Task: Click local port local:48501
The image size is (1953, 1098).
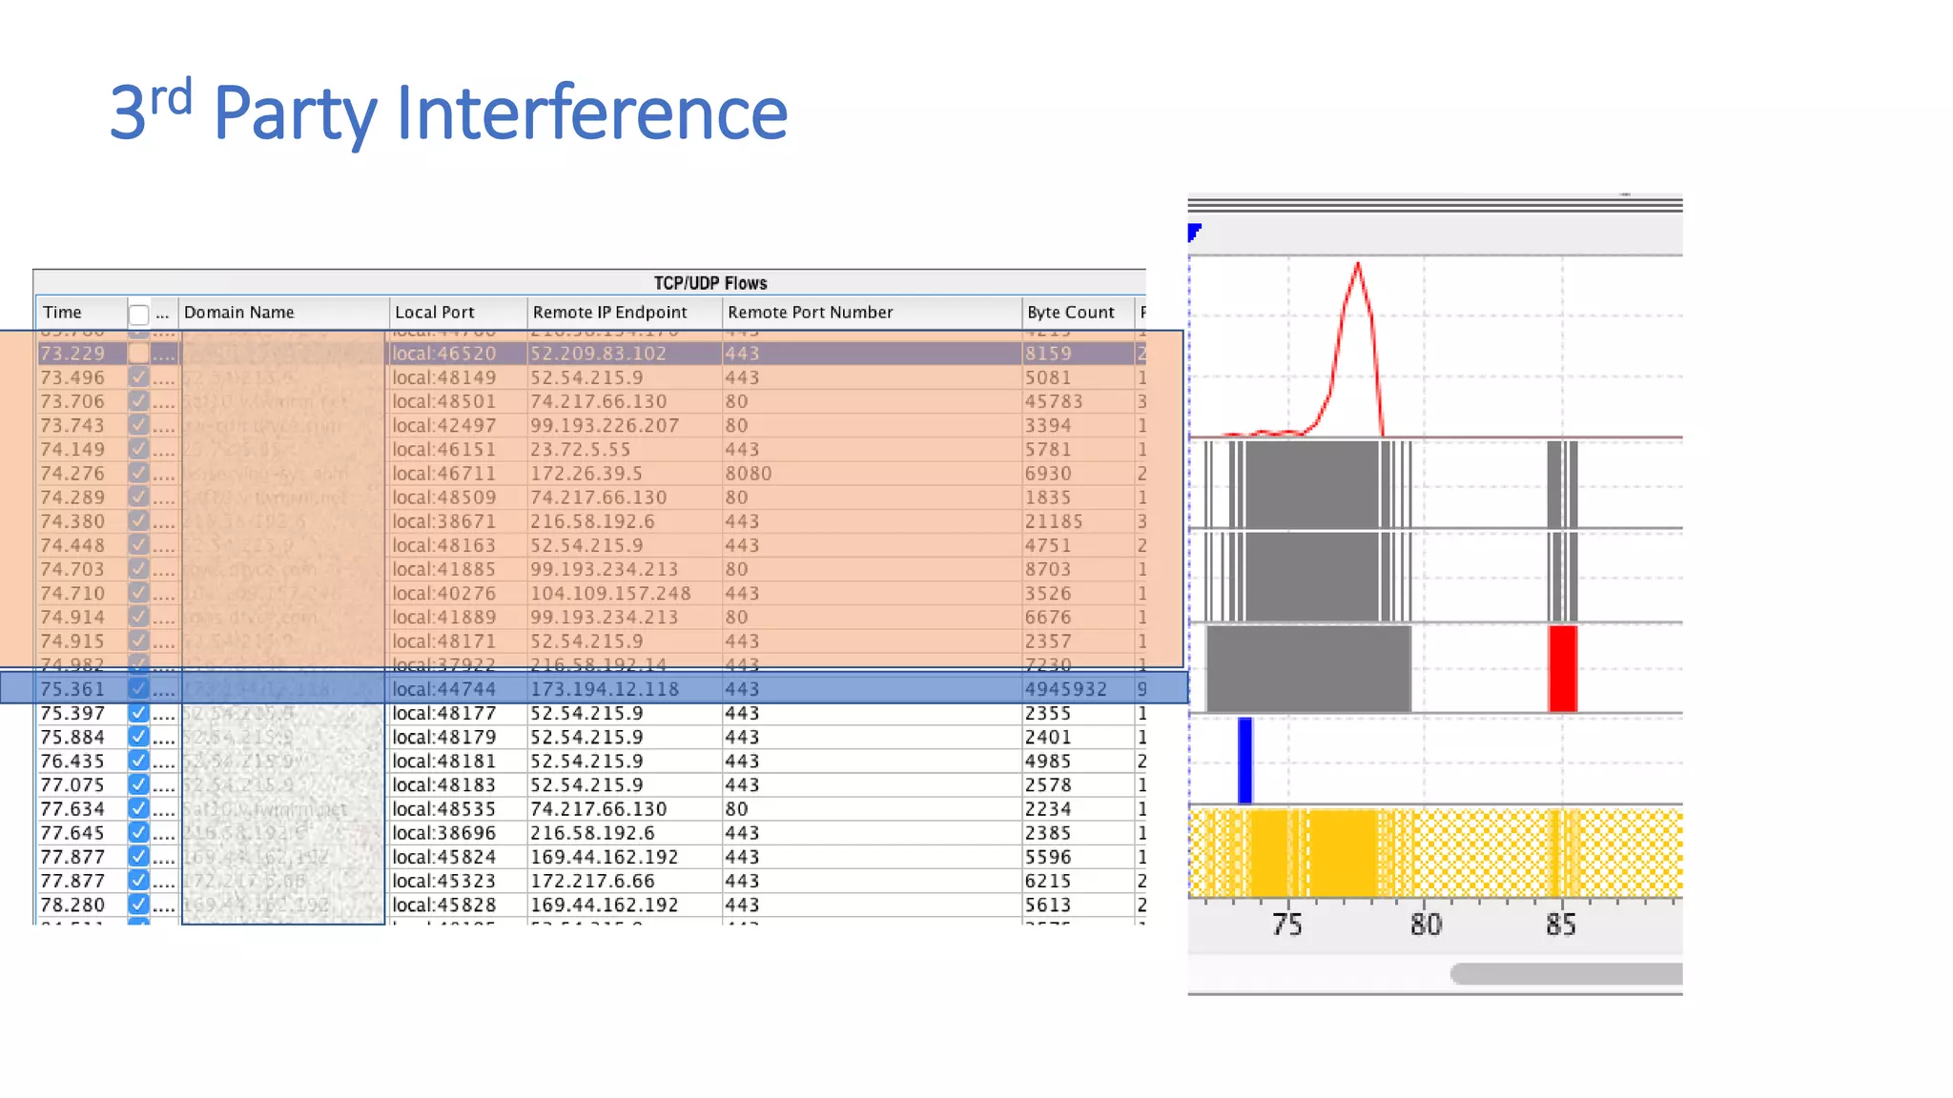Action: pos(443,401)
